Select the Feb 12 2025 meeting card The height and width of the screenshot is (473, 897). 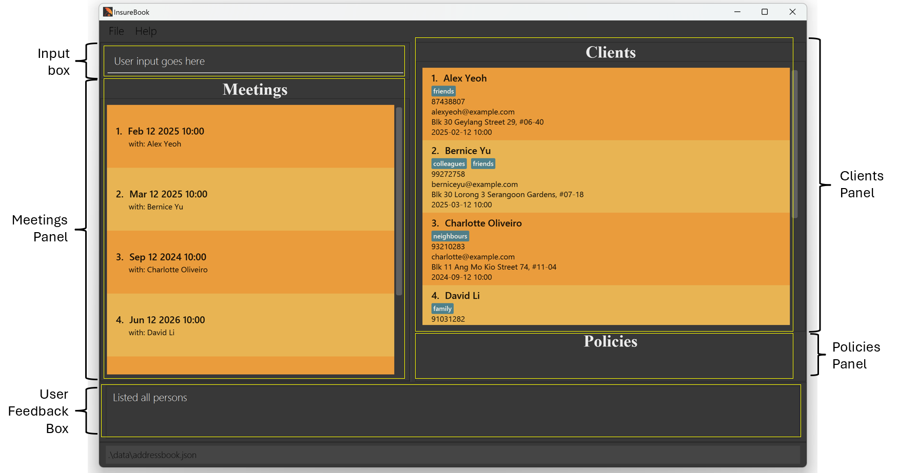(x=250, y=137)
